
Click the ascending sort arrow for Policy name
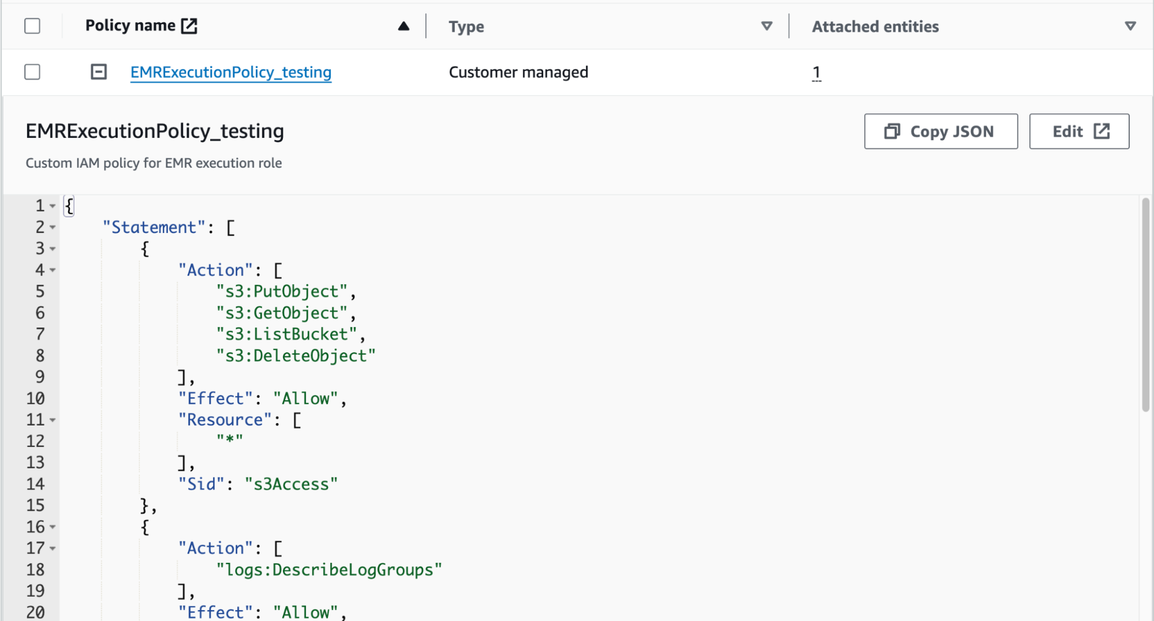[404, 26]
